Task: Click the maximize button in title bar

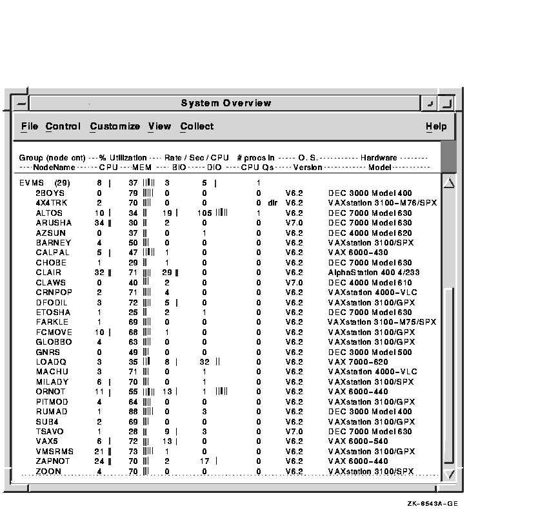Action: [446, 104]
